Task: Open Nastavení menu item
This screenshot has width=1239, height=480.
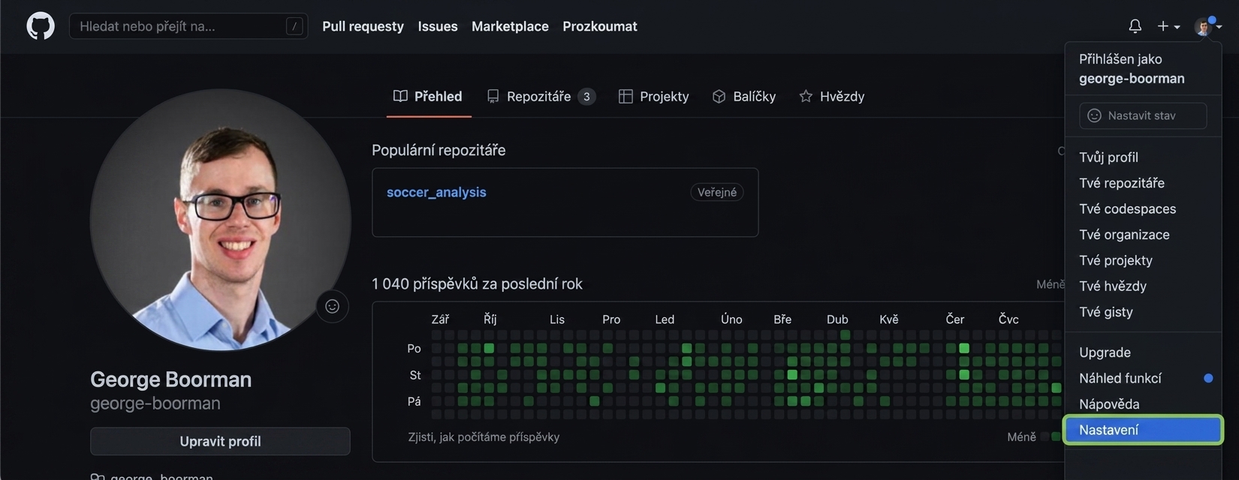Action: point(1143,430)
